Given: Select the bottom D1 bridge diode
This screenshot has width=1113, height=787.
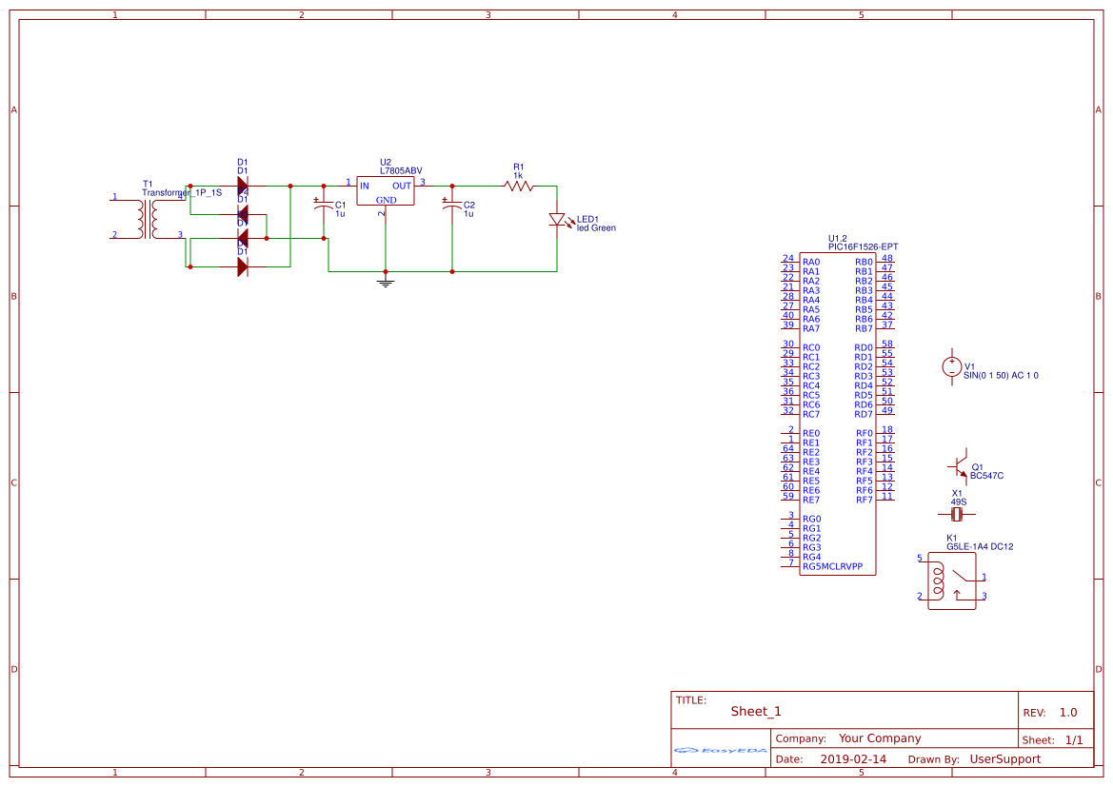Looking at the screenshot, I should click(242, 267).
